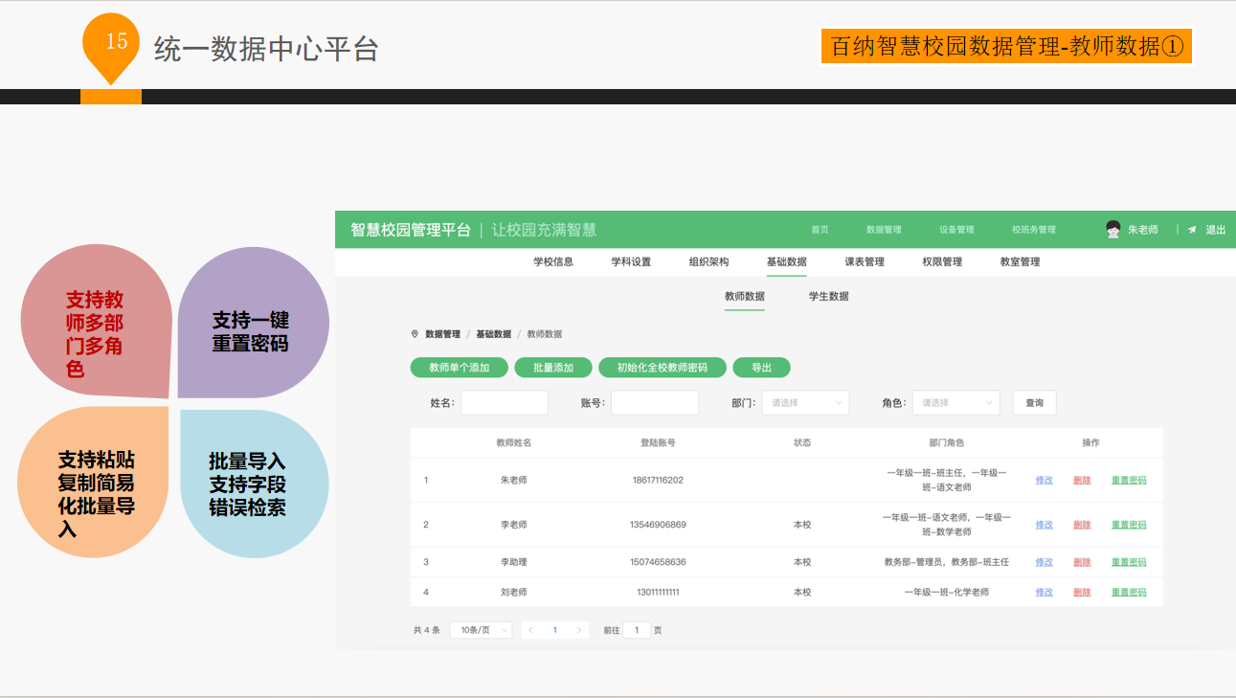Click 删除 in the 李助理 row
This screenshot has width=1236, height=698.
(1082, 562)
